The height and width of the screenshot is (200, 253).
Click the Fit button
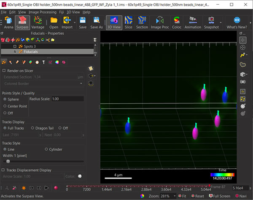[182, 196]
